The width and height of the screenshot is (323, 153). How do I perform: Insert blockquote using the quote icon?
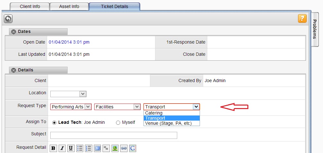tap(106, 148)
